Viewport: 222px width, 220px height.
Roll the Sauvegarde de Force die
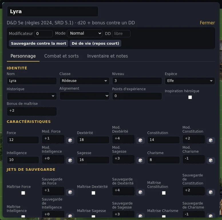tap(70, 192)
